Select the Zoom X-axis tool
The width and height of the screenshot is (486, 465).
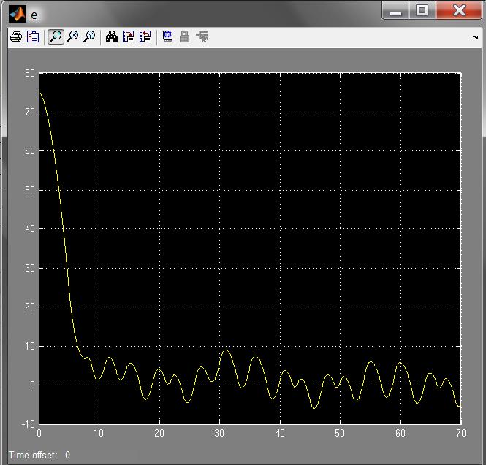[x=72, y=36]
